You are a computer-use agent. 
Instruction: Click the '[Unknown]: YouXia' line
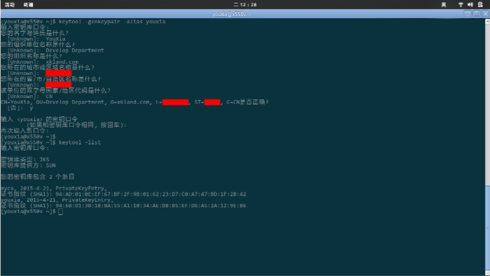pos(36,39)
